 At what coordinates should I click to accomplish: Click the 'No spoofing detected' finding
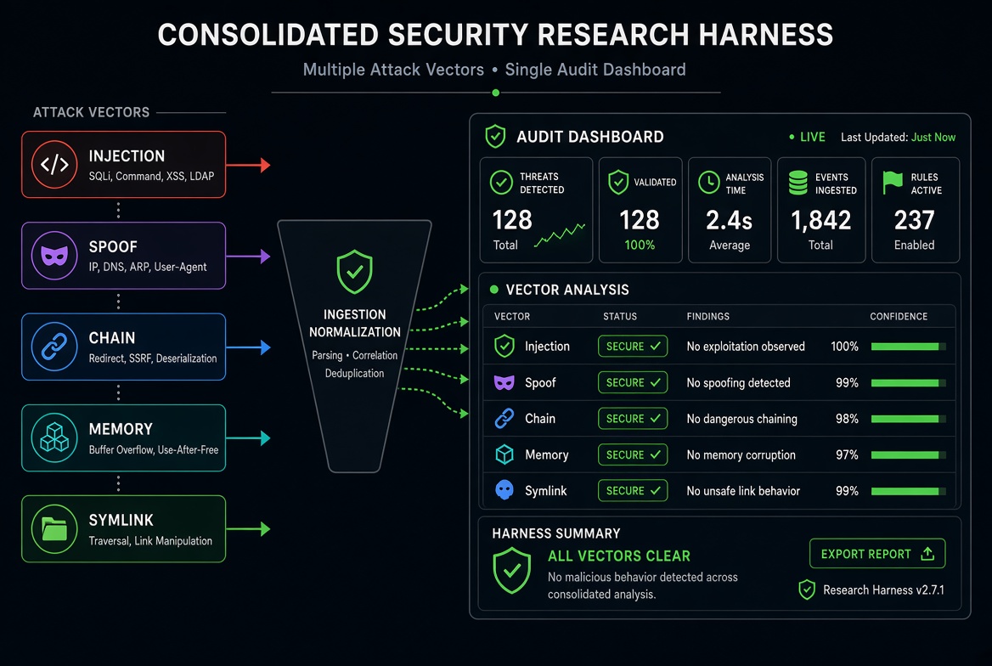[x=738, y=382]
